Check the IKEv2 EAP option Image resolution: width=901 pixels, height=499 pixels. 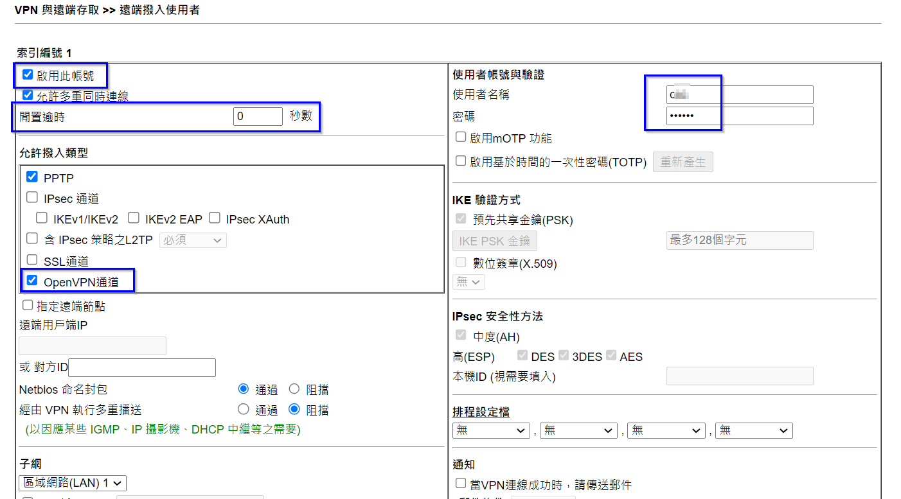tap(134, 218)
